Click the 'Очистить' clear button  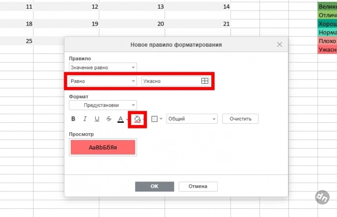pos(240,119)
